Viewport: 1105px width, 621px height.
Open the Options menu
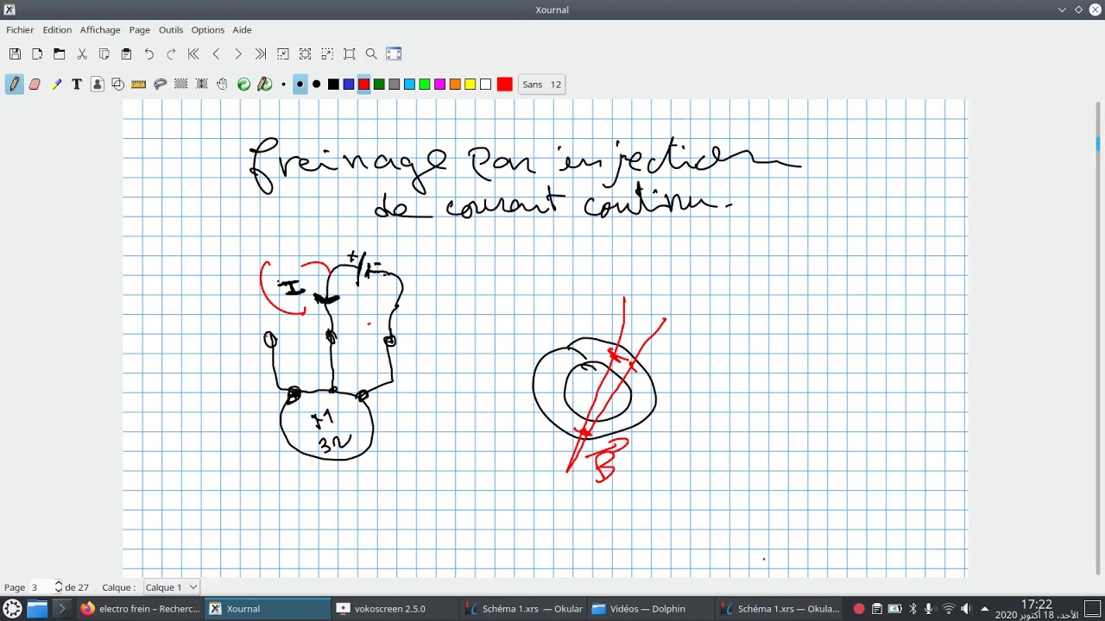(208, 29)
